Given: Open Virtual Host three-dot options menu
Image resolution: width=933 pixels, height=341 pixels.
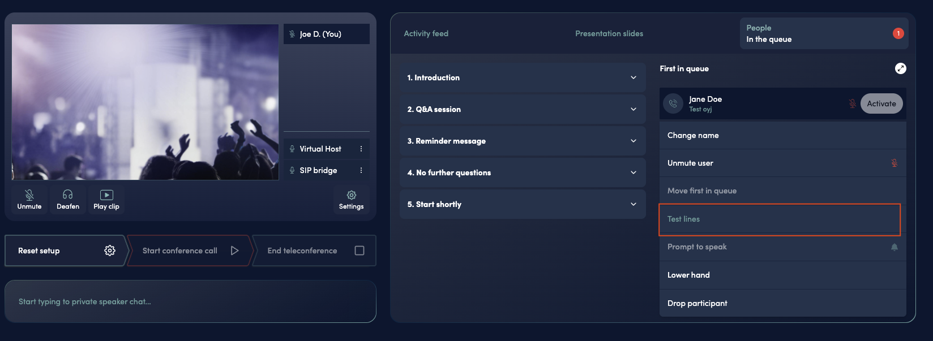Looking at the screenshot, I should click(361, 149).
